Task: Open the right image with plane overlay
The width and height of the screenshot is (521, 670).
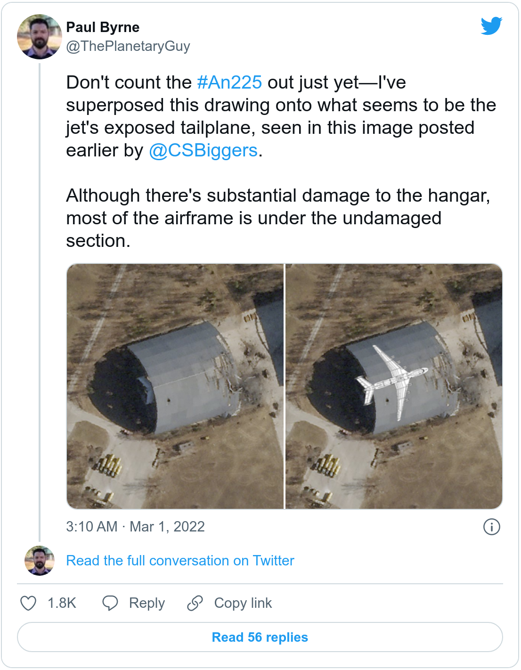Action: point(394,386)
